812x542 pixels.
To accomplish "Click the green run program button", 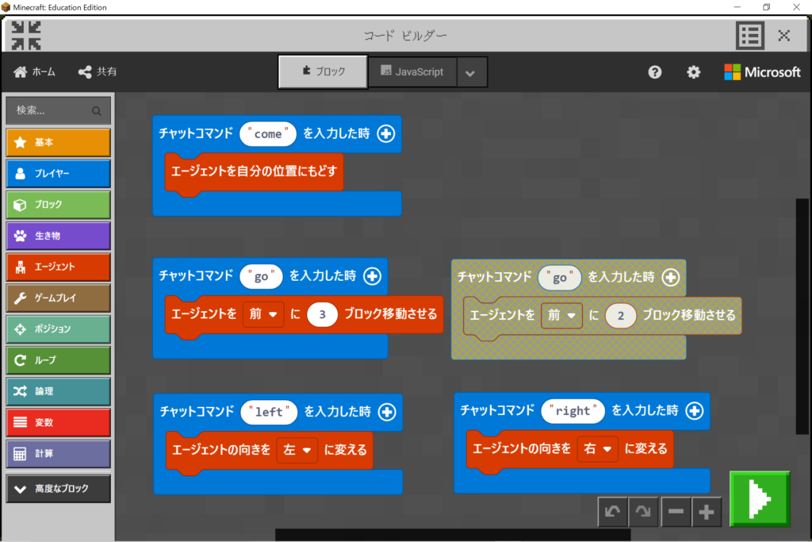I will (x=760, y=498).
